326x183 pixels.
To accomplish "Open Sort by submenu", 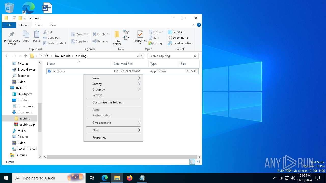I will click(114, 84).
